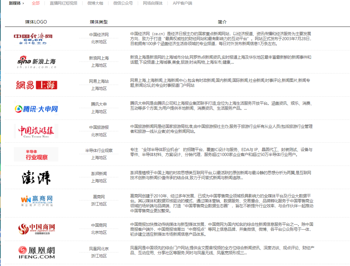Click 北京地区 under 中国商网
This screenshot has height=266, width=350.
(99, 232)
